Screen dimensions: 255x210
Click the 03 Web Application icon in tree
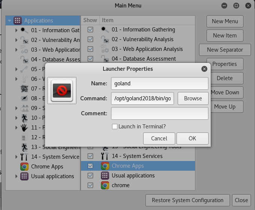click(x=24, y=50)
